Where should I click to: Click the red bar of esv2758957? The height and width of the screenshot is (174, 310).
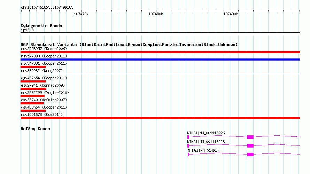(x=160, y=52)
